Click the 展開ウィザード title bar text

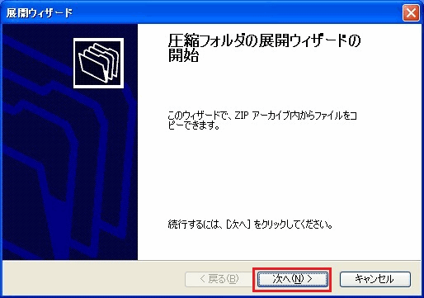(40, 13)
